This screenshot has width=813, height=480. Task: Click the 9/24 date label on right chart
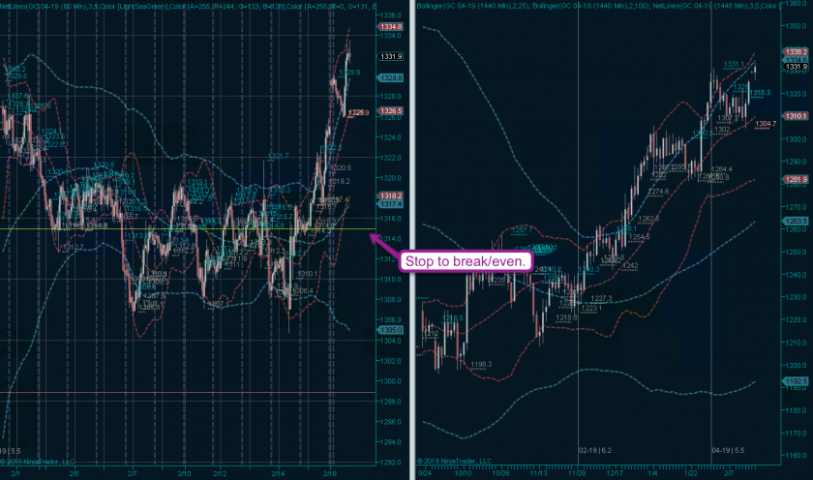pos(425,473)
